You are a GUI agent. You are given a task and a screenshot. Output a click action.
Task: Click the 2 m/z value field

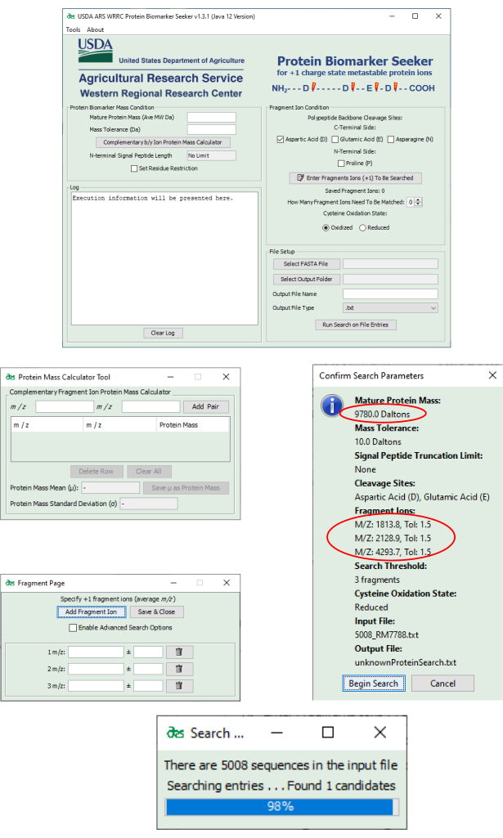point(96,669)
